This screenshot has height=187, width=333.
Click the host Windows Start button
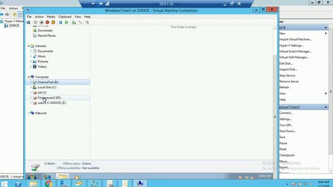coord(4,183)
